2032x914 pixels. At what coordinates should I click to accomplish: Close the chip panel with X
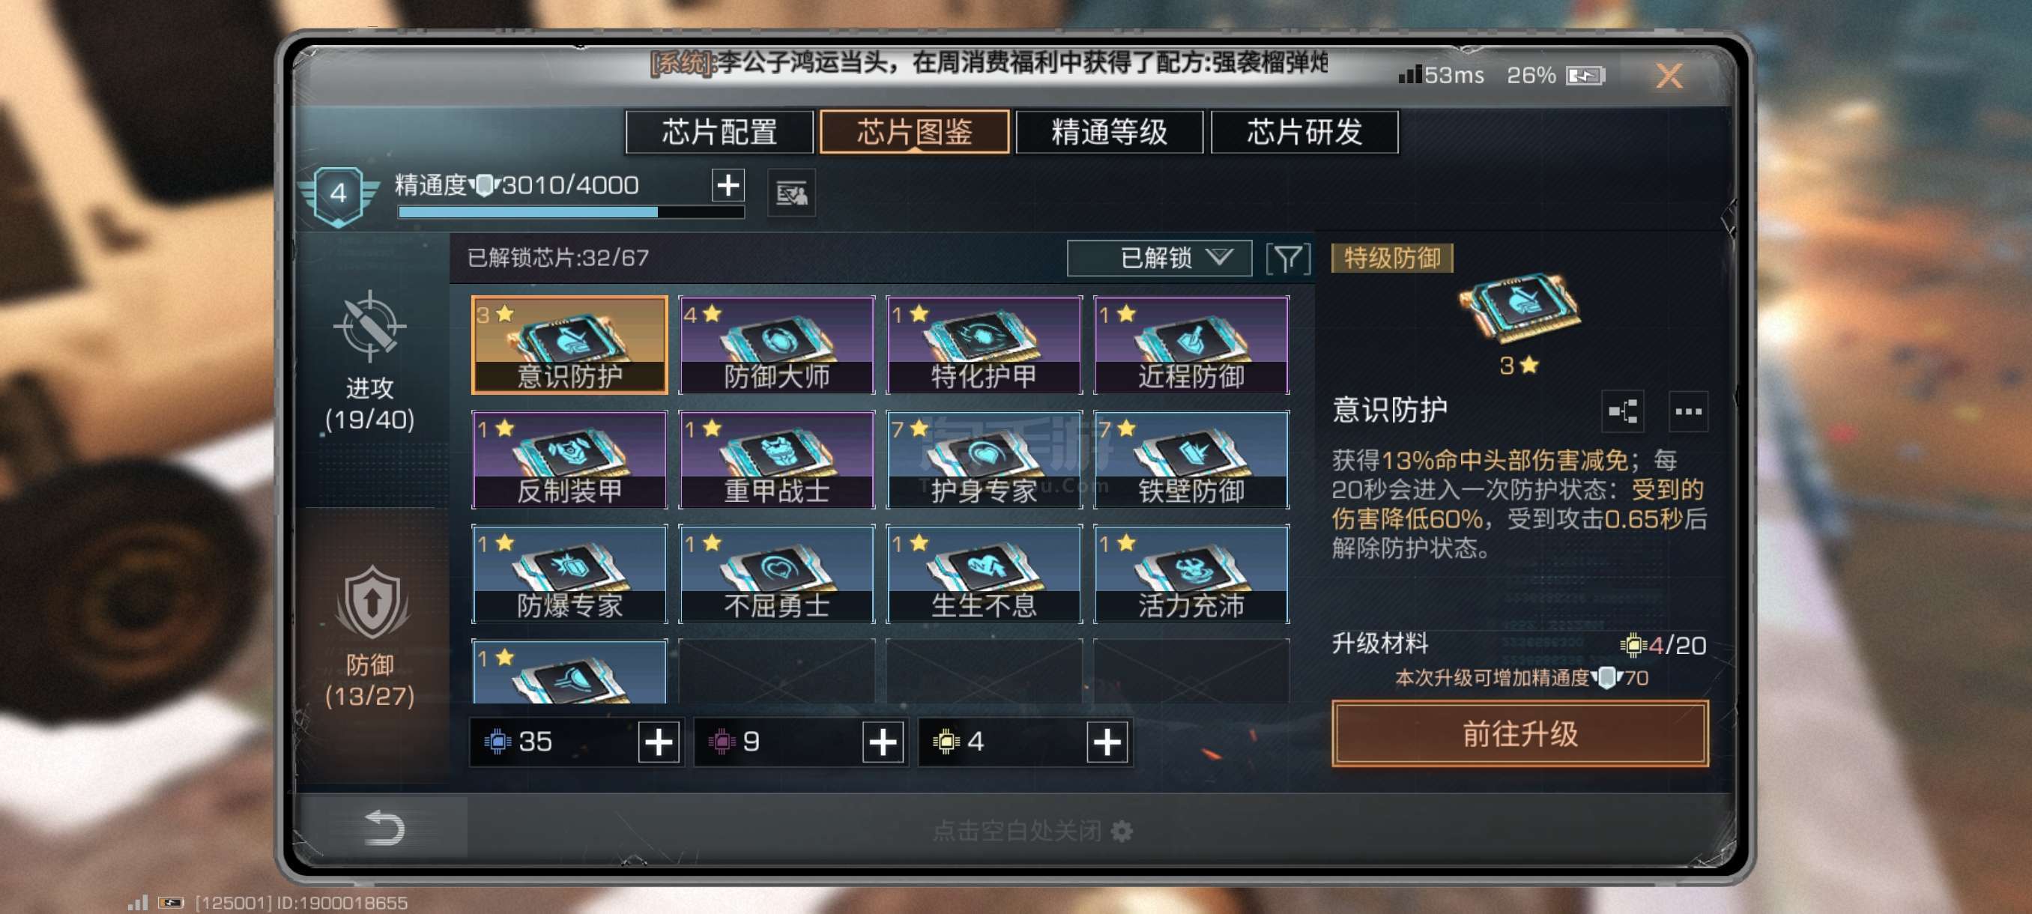[1668, 76]
